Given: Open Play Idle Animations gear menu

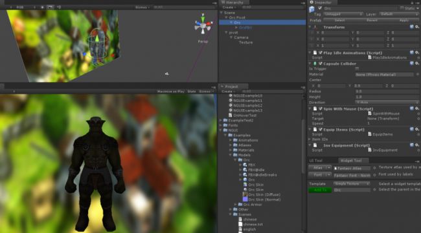Looking at the screenshot, I should point(417,53).
